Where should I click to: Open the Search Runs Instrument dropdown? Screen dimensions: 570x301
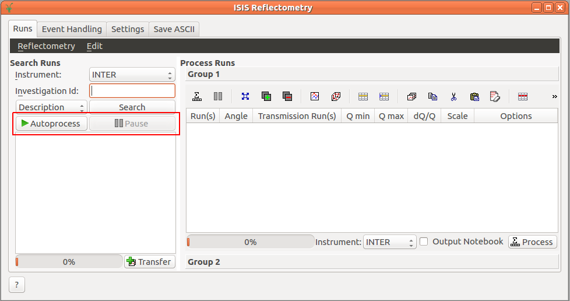(x=132, y=75)
